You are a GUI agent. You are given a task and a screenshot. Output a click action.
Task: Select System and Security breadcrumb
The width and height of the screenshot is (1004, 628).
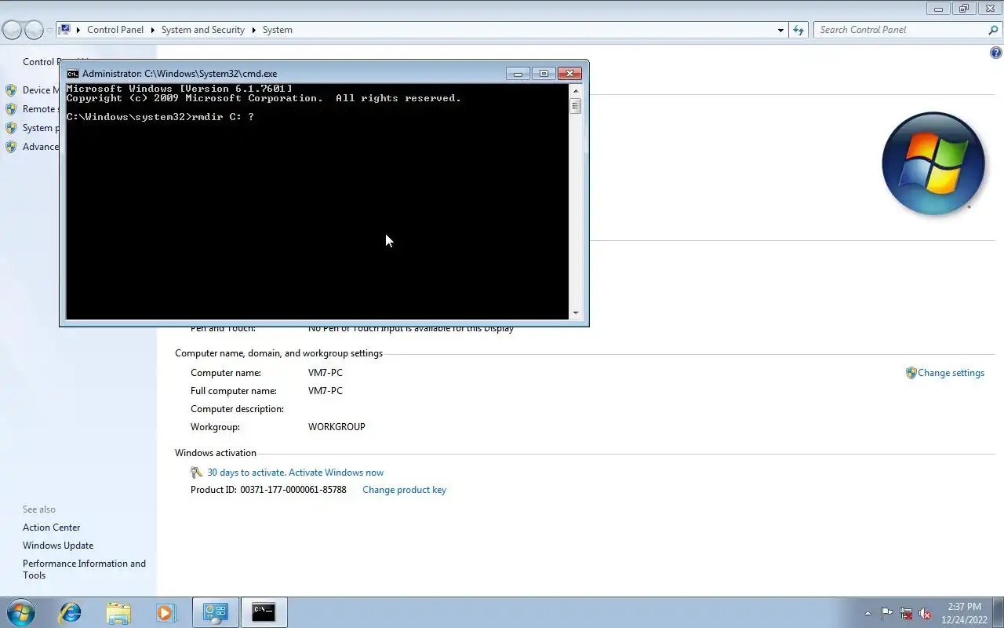click(203, 30)
